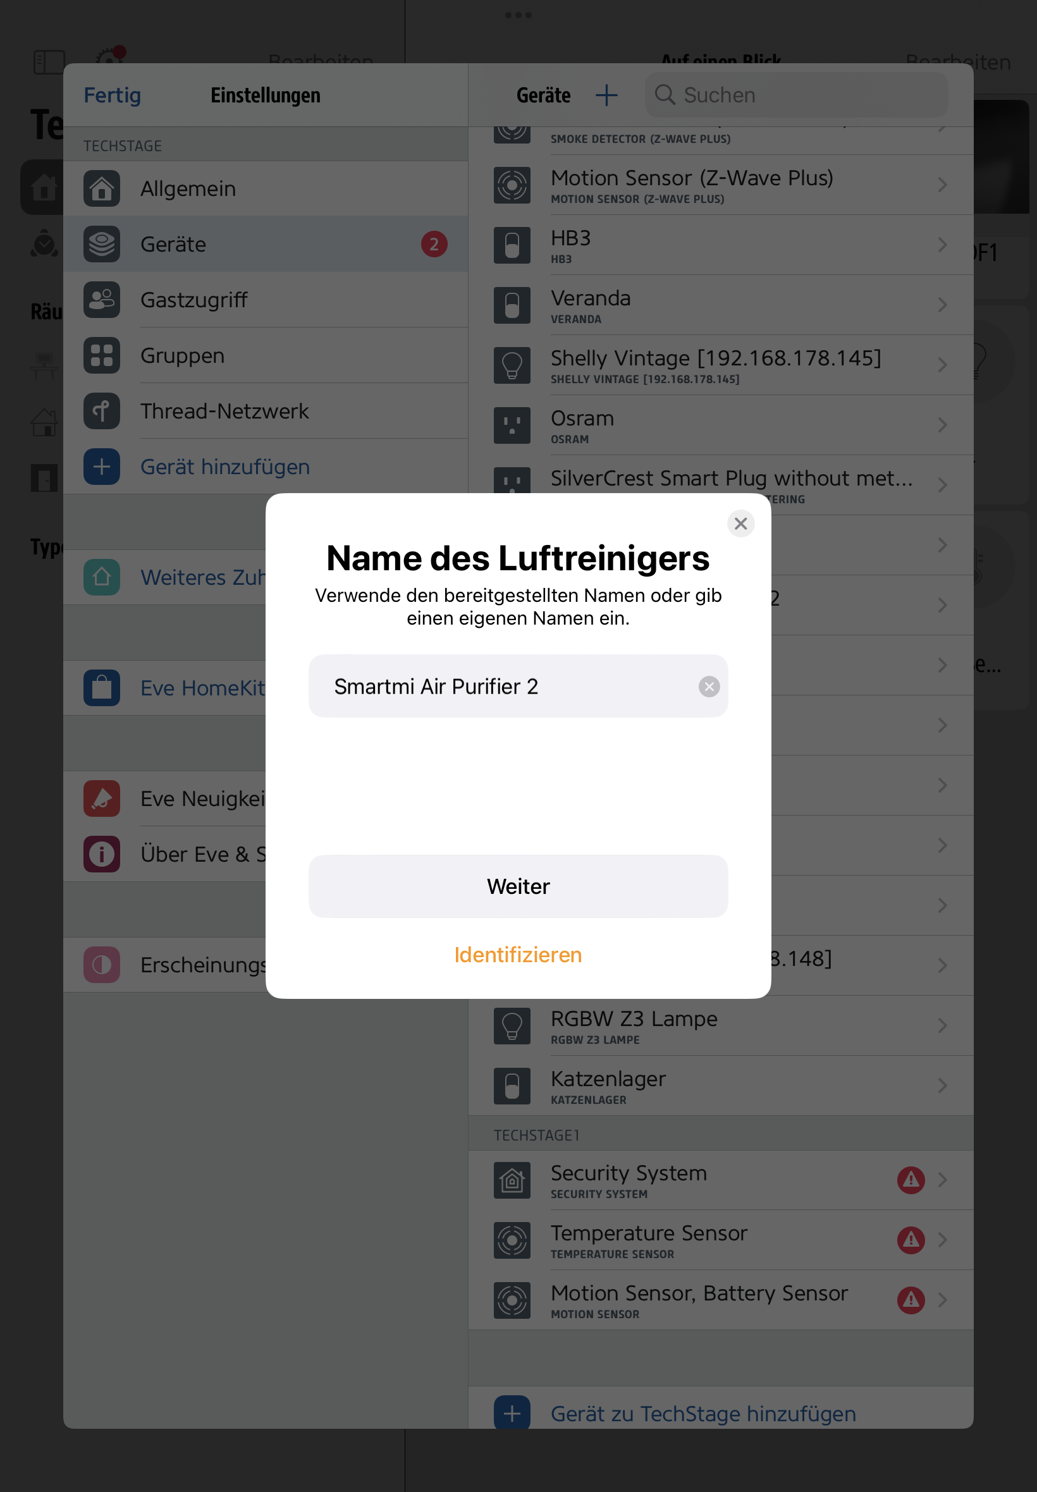1037x1492 pixels.
Task: Expand the Motion Sensor (Z-Wave Plus) chevron
Action: (x=943, y=185)
